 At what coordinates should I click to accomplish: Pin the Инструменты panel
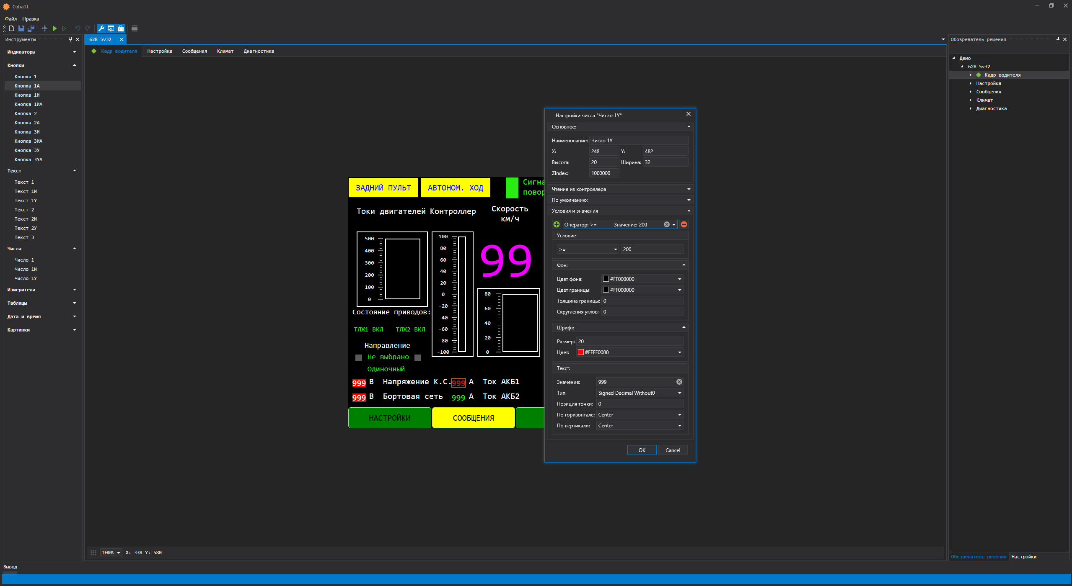(70, 39)
